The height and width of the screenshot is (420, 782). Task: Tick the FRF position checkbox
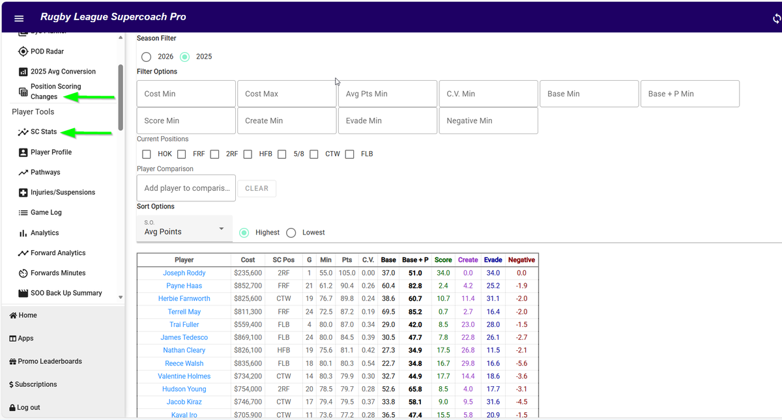click(x=182, y=154)
